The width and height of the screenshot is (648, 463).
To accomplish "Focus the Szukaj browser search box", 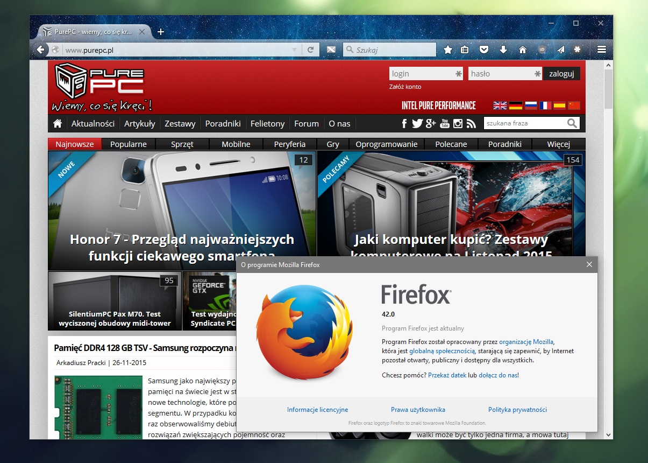I will coord(389,50).
